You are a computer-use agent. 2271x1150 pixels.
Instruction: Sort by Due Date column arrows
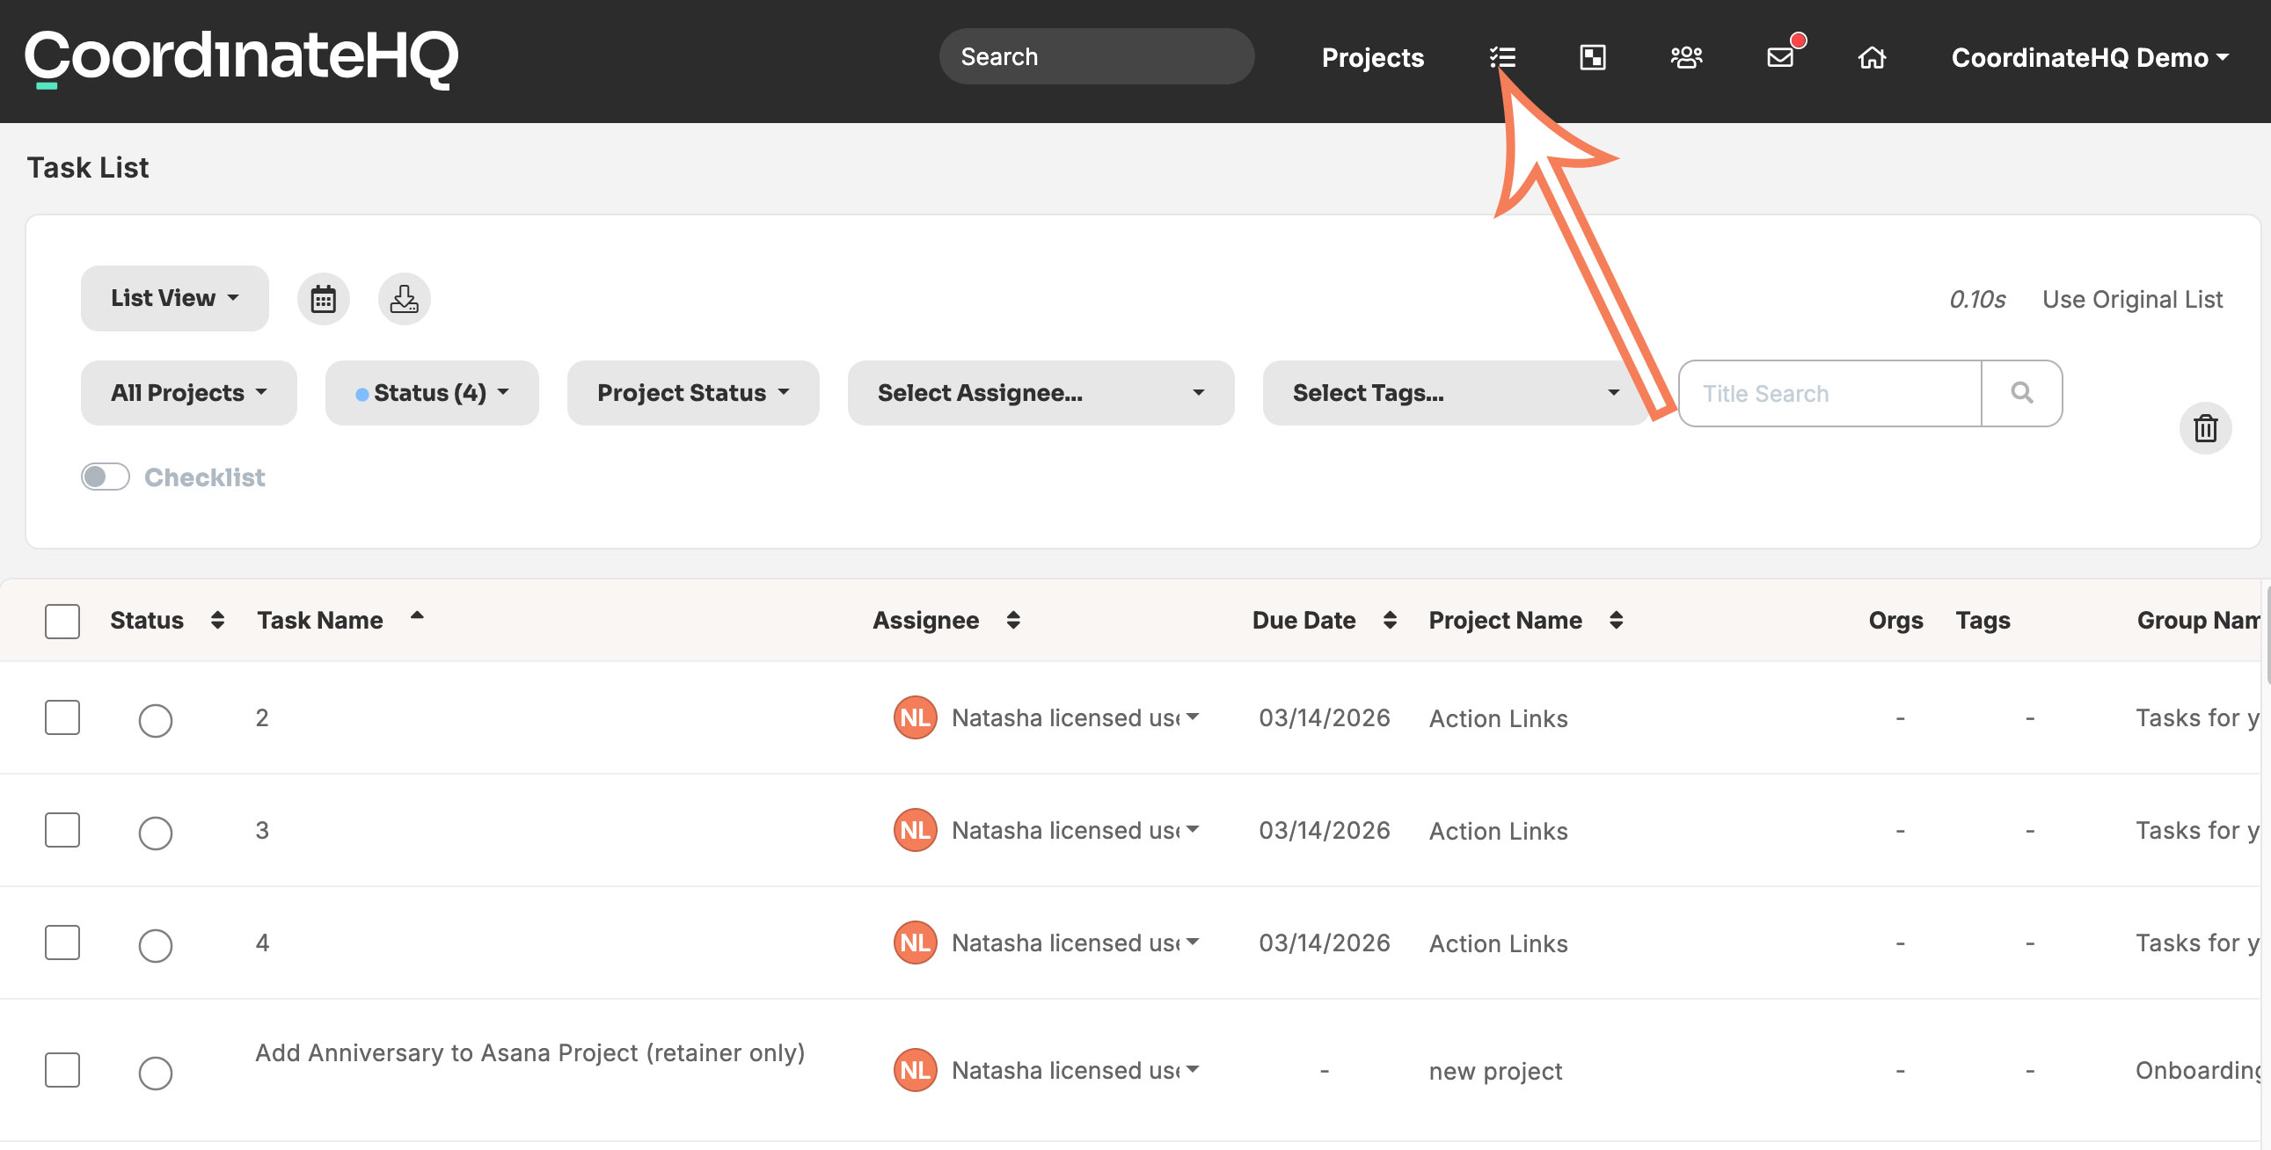1390,621
